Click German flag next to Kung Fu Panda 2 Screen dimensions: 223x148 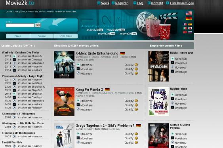click(107, 89)
